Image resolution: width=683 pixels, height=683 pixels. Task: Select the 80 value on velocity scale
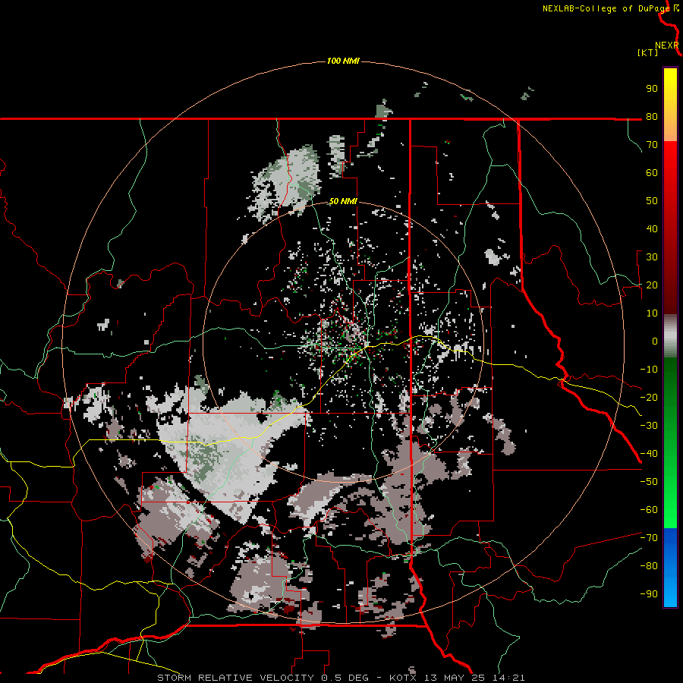pos(652,116)
